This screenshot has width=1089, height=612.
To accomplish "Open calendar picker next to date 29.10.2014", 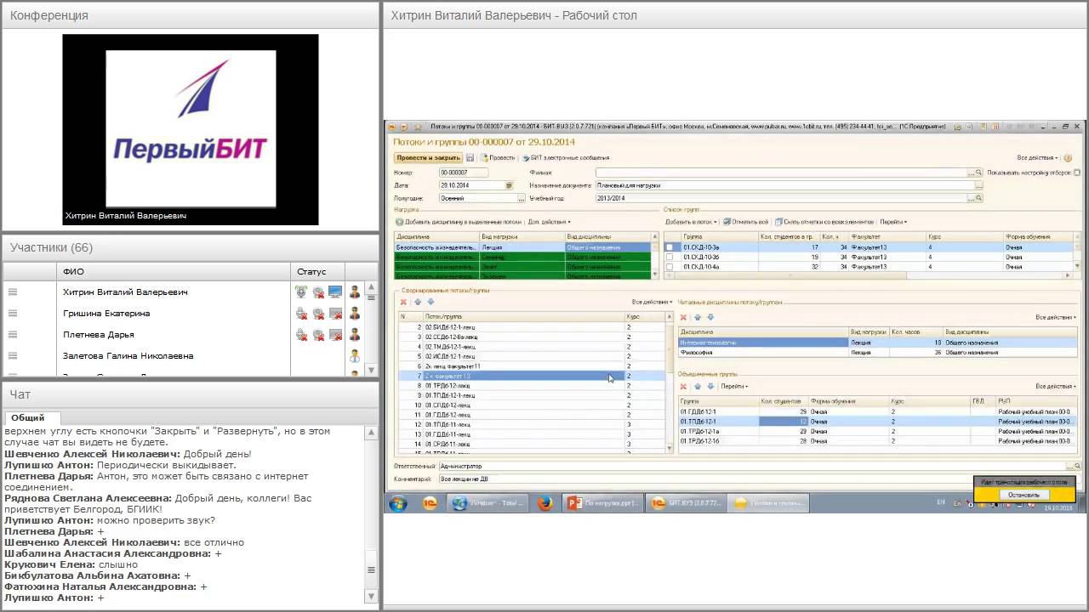I will point(509,185).
